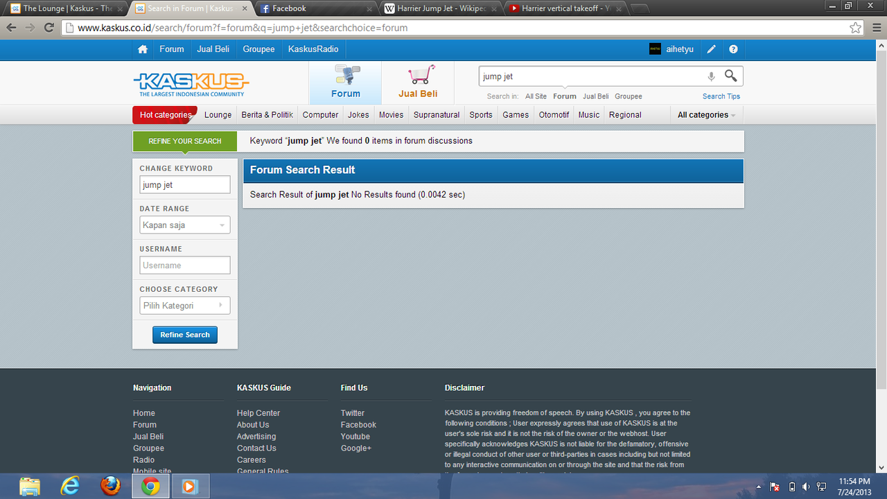This screenshot has height=499, width=887.
Task: Click the browser back arrow
Action: tap(12, 28)
